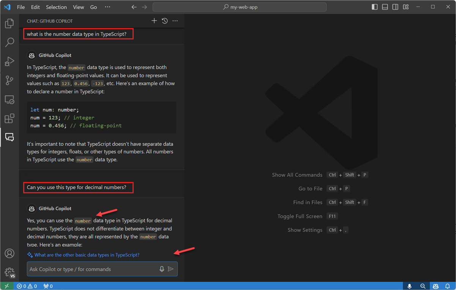The image size is (456, 290).
Task: Open the View menu
Action: [79, 7]
